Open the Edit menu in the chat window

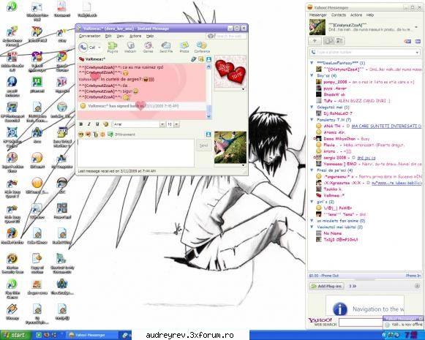pos(108,36)
